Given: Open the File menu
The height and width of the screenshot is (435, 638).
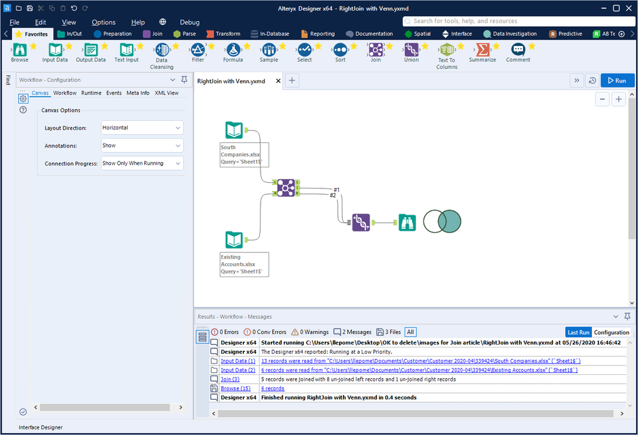Looking at the screenshot, I should coord(14,22).
